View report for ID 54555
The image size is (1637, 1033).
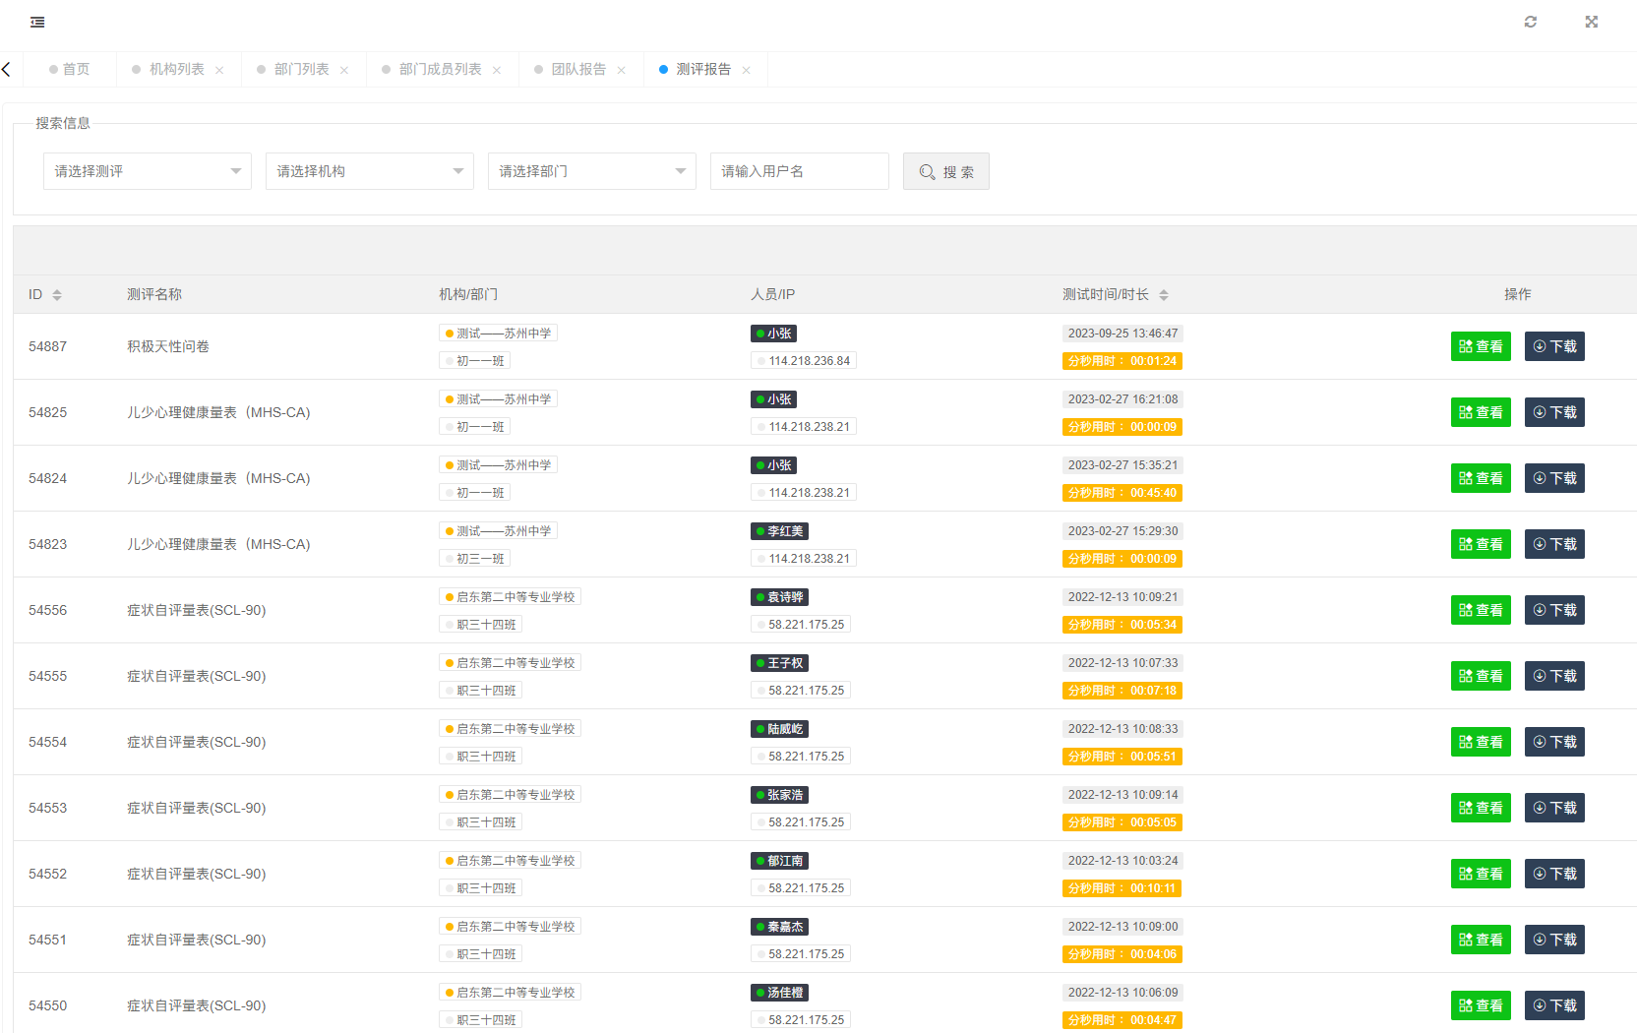[x=1481, y=676]
